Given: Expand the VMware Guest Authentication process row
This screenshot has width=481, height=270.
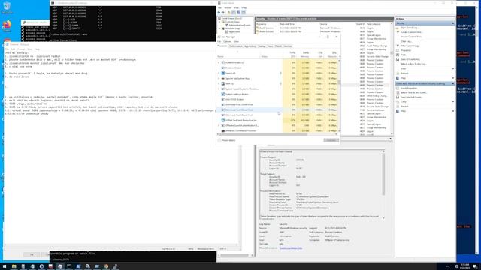Looking at the screenshot, I should pos(219,125).
